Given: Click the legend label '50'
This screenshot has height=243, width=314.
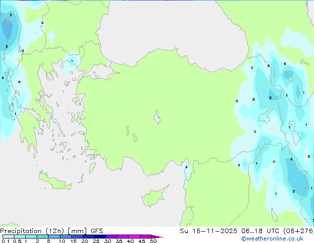Looking at the screenshot, I should tap(153, 241).
